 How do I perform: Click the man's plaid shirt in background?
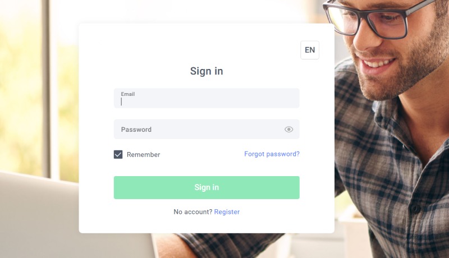point(392,172)
